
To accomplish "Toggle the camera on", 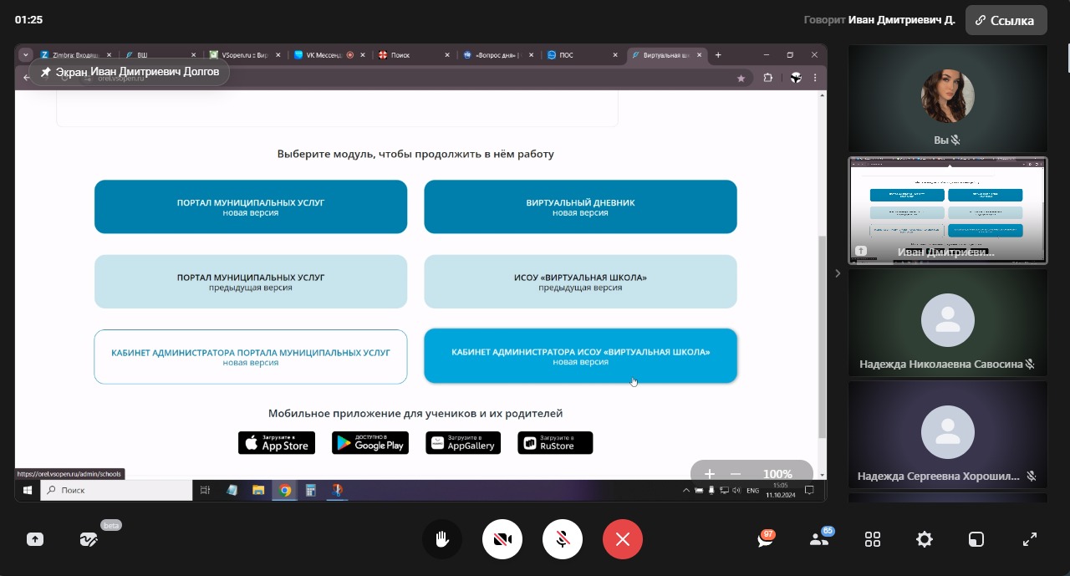I will [502, 539].
